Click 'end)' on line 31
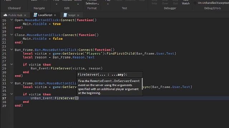The height and width of the screenshot is (128, 229). click(19, 76)
